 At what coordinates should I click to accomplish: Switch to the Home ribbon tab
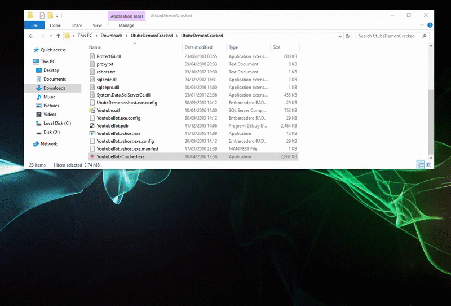55,25
